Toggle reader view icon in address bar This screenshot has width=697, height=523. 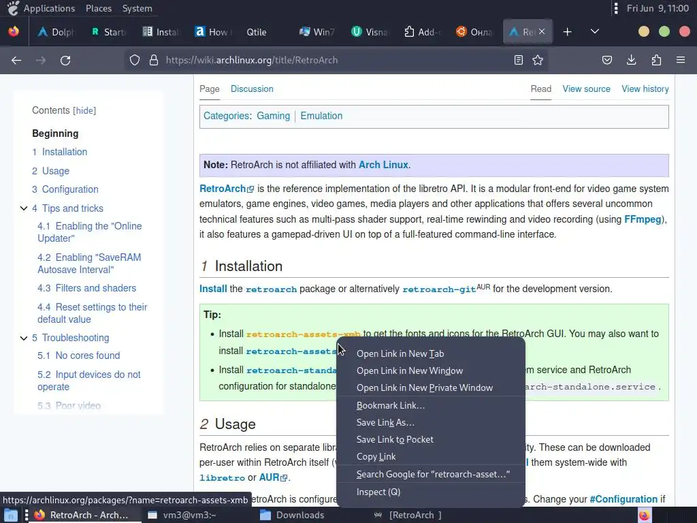518,60
